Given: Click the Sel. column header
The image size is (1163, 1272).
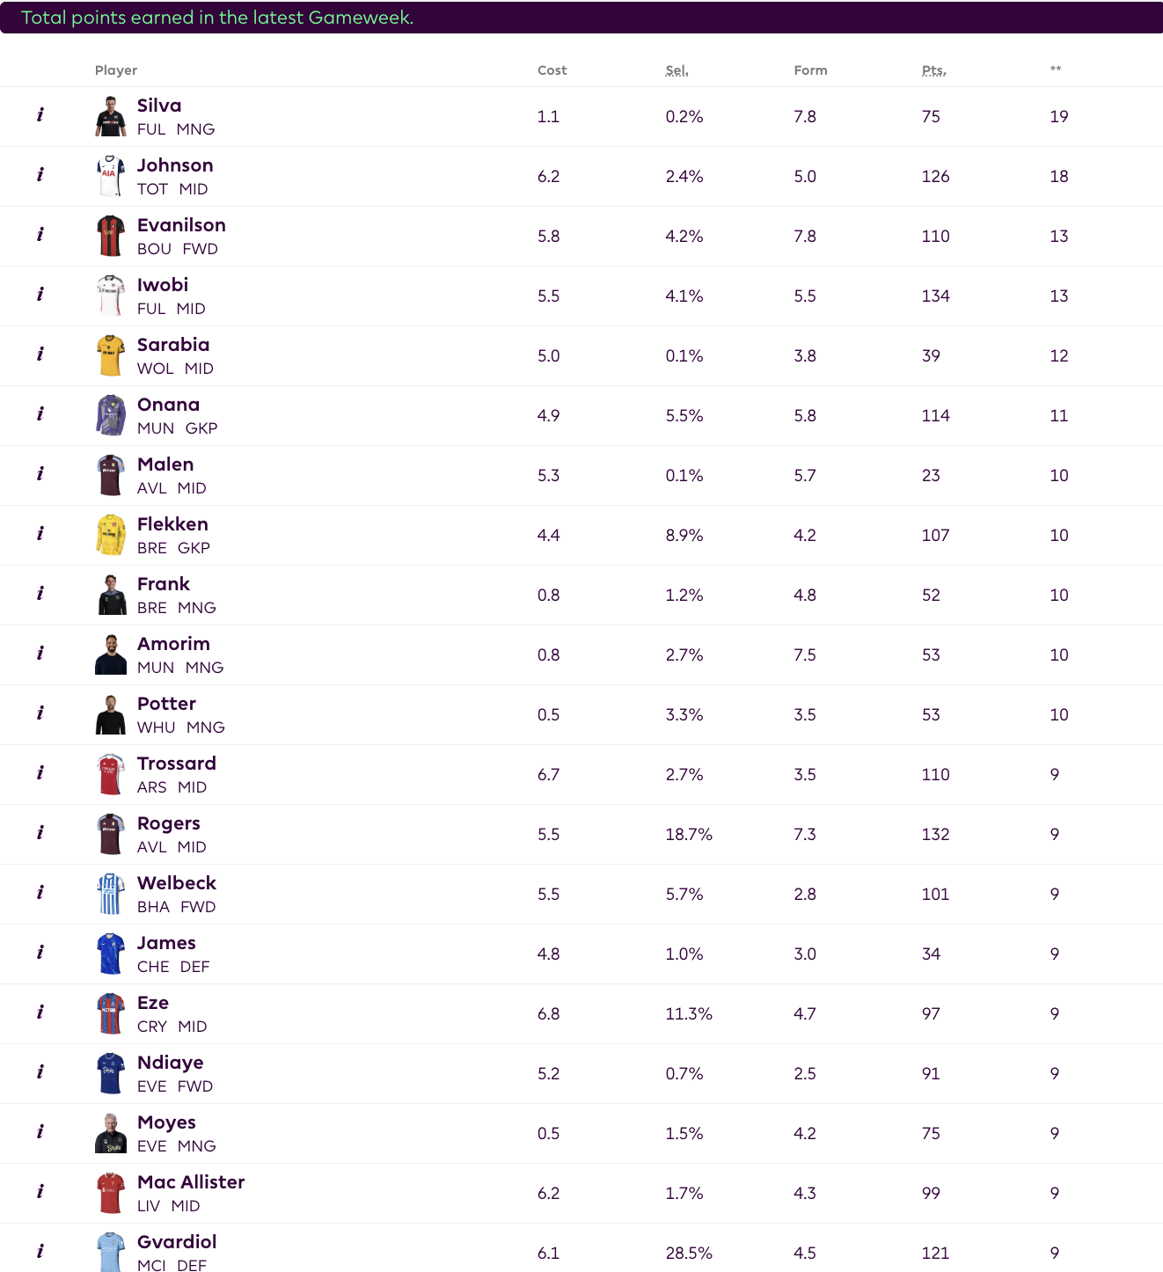Looking at the screenshot, I should 677,70.
